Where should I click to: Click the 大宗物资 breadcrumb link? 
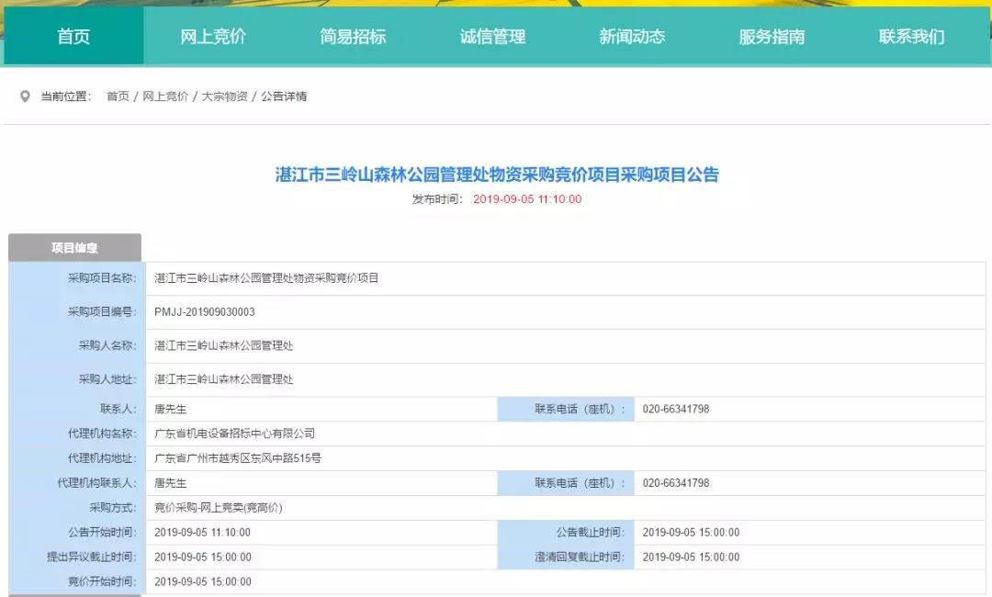(224, 96)
